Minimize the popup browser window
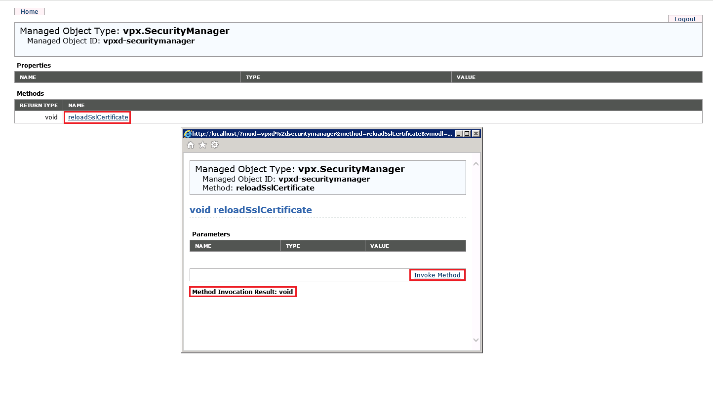 coord(458,134)
